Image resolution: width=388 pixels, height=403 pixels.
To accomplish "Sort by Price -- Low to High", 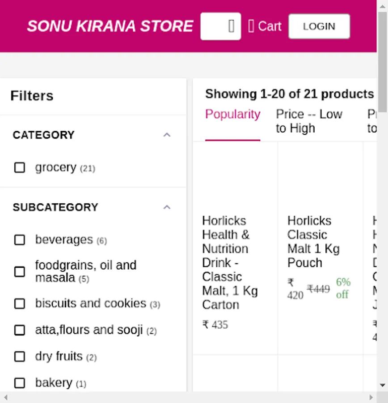I will point(309,121).
